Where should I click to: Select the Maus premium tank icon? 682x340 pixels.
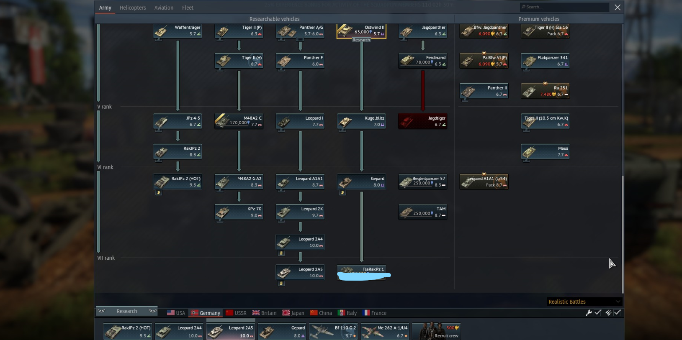click(545, 151)
